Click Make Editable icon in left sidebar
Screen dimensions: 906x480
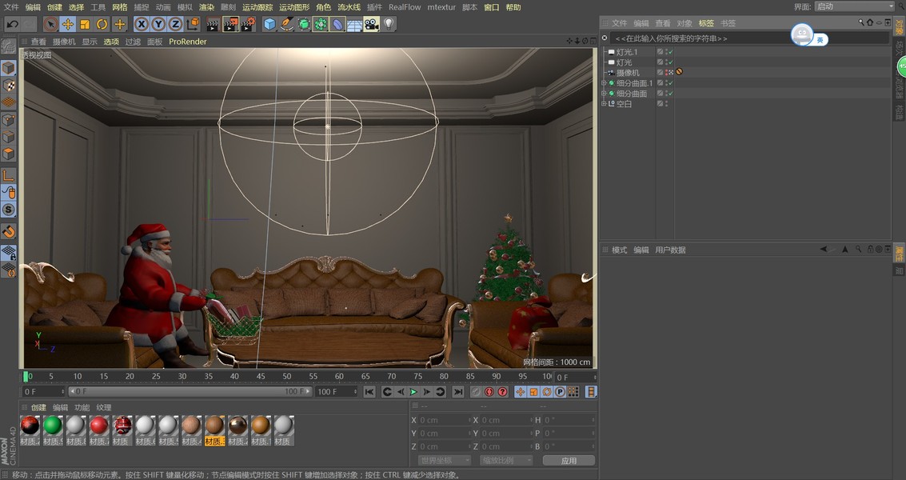click(x=8, y=46)
